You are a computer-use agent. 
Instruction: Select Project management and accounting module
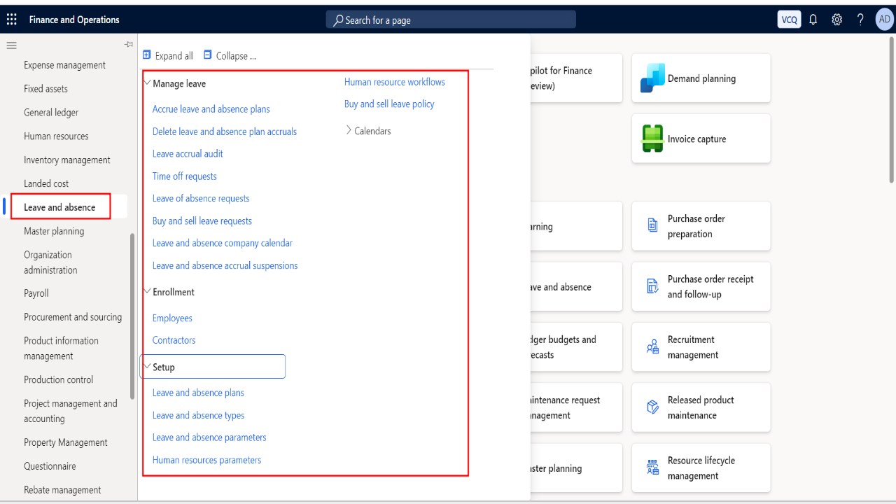coord(71,411)
